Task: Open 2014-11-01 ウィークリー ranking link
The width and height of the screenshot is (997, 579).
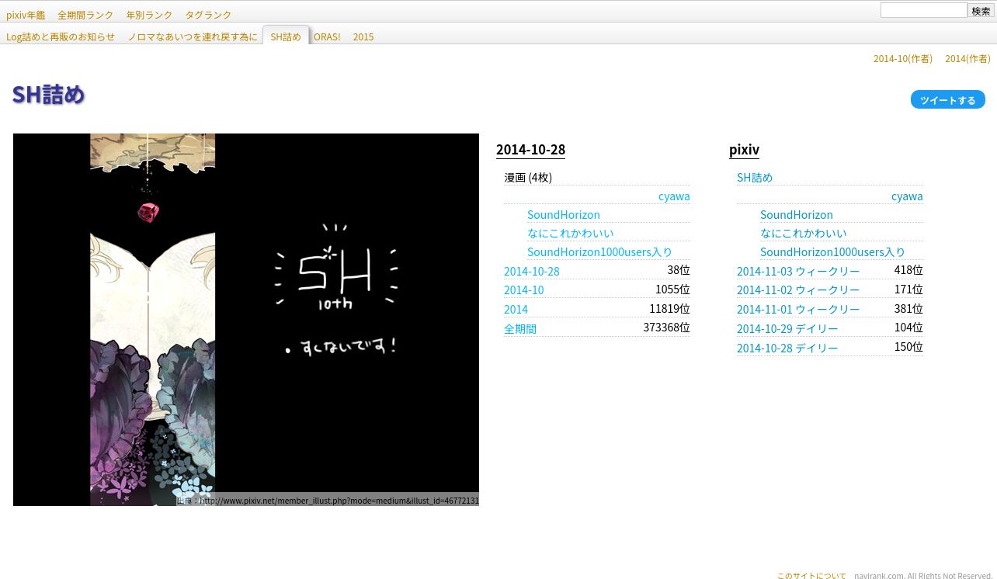Action: tap(798, 309)
